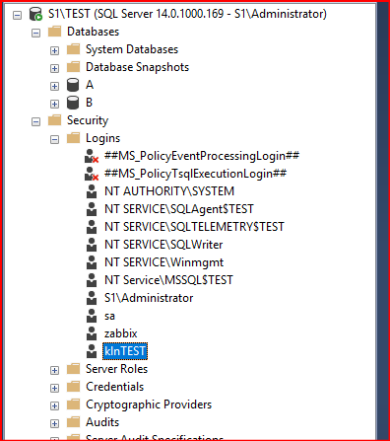This screenshot has height=441, width=390.
Task: Expand database A node
Action: (x=54, y=86)
